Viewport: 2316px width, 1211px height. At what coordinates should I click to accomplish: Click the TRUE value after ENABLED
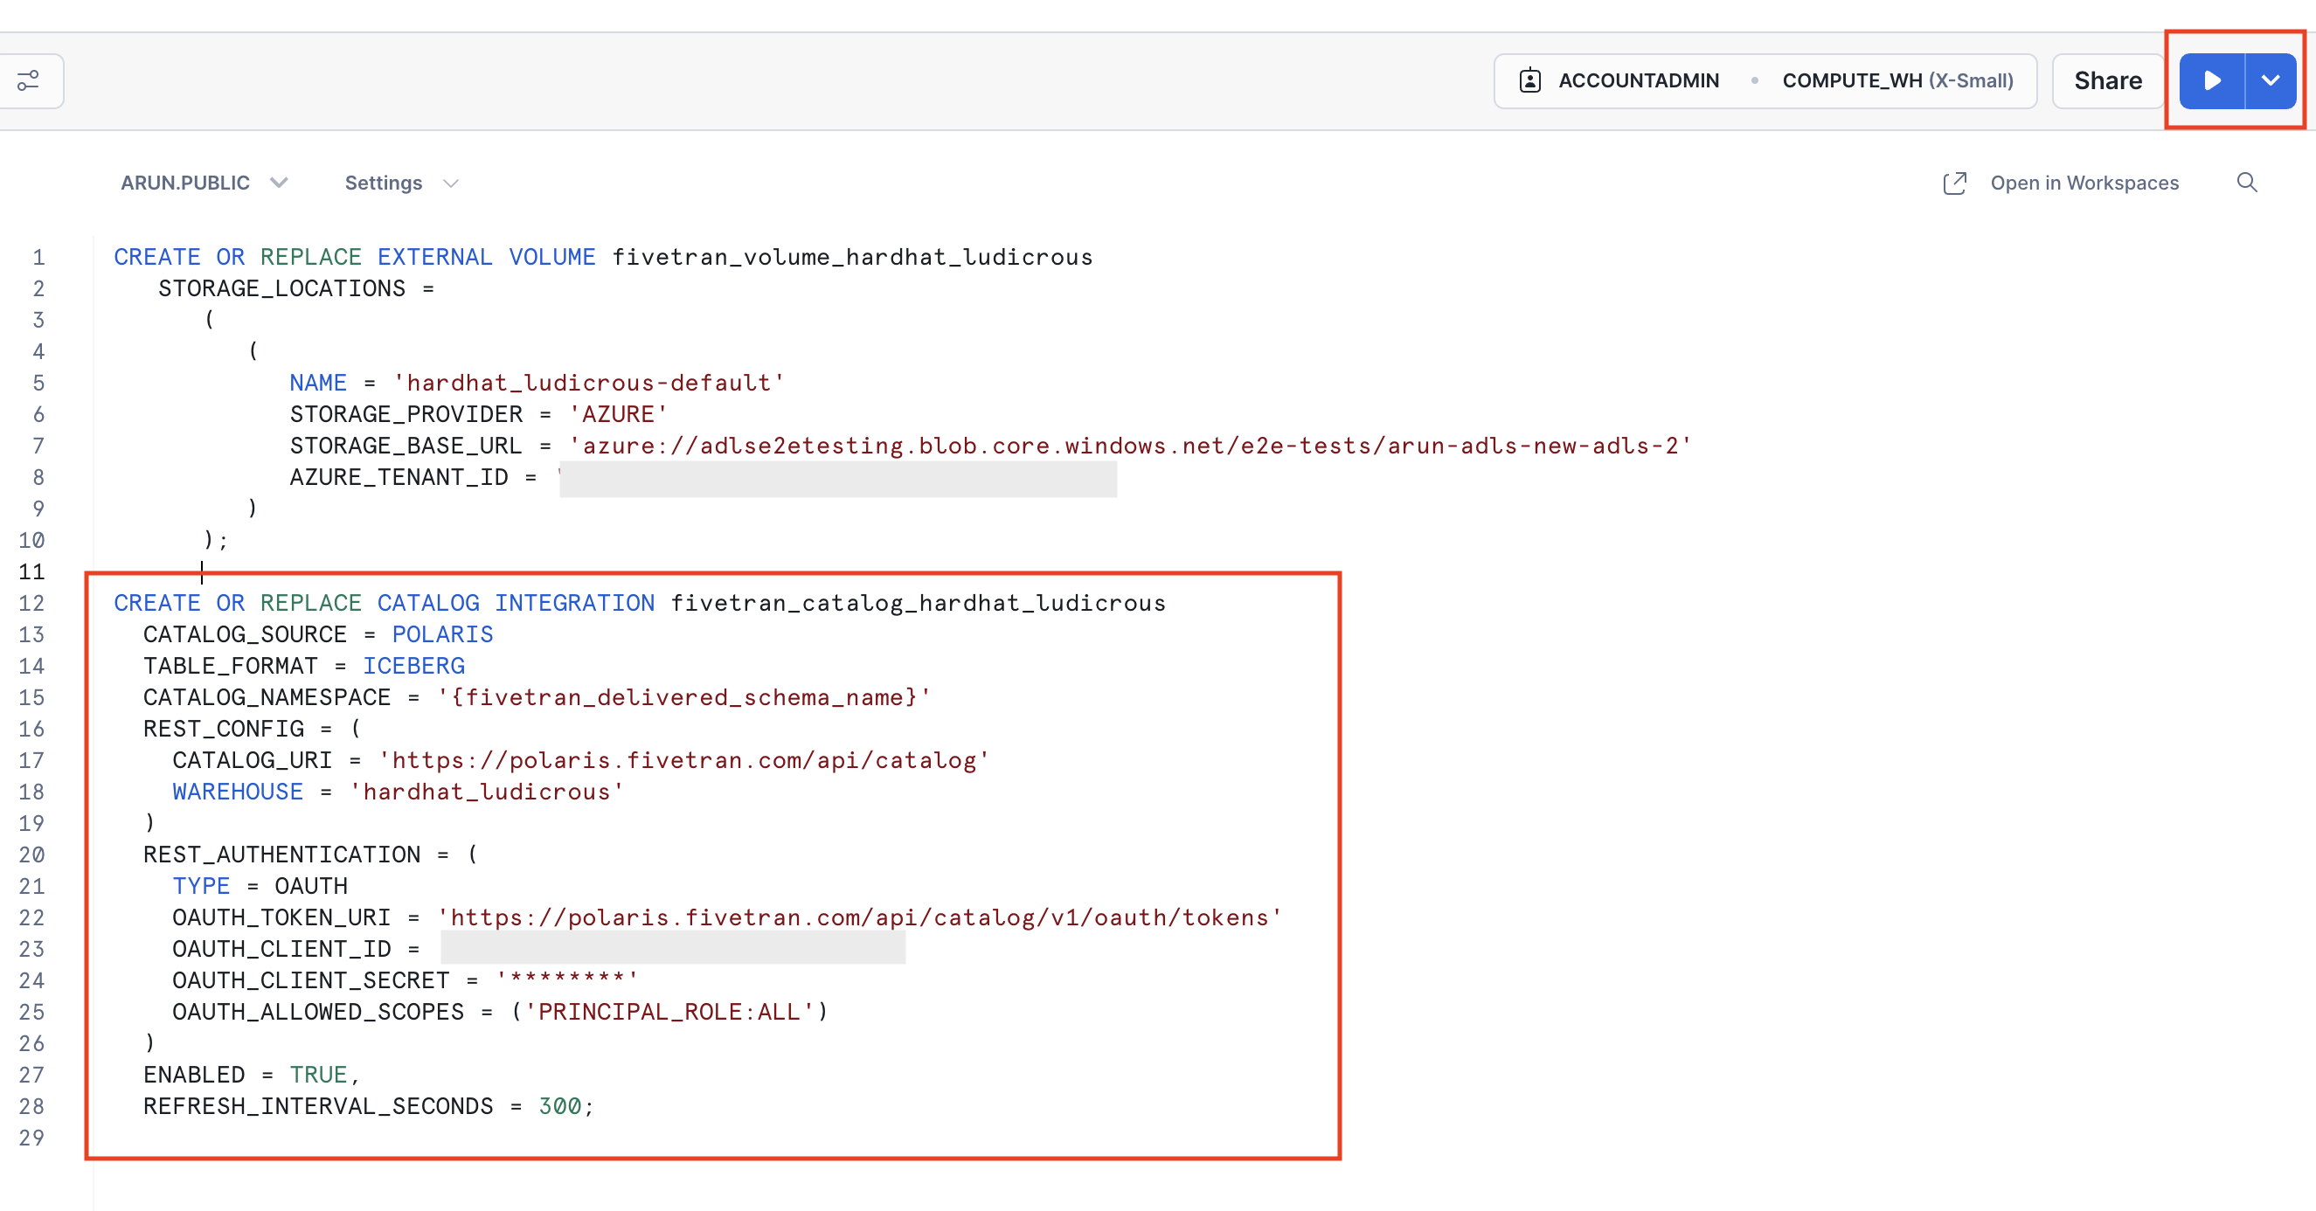coord(318,1076)
